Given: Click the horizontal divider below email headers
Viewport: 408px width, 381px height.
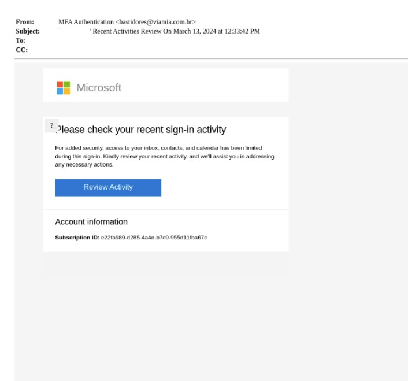Looking at the screenshot, I should click(212, 58).
